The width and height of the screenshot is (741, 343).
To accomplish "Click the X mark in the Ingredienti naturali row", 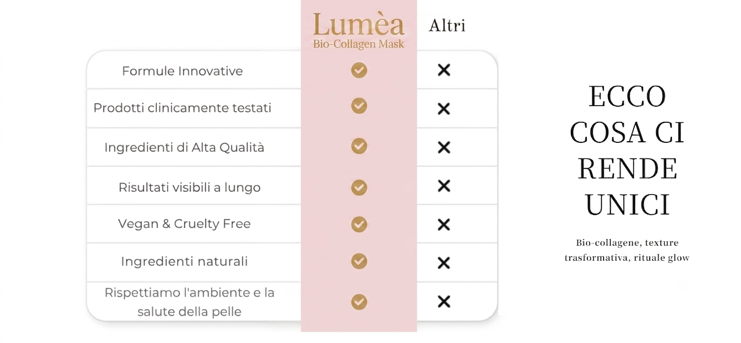I will (x=444, y=263).
